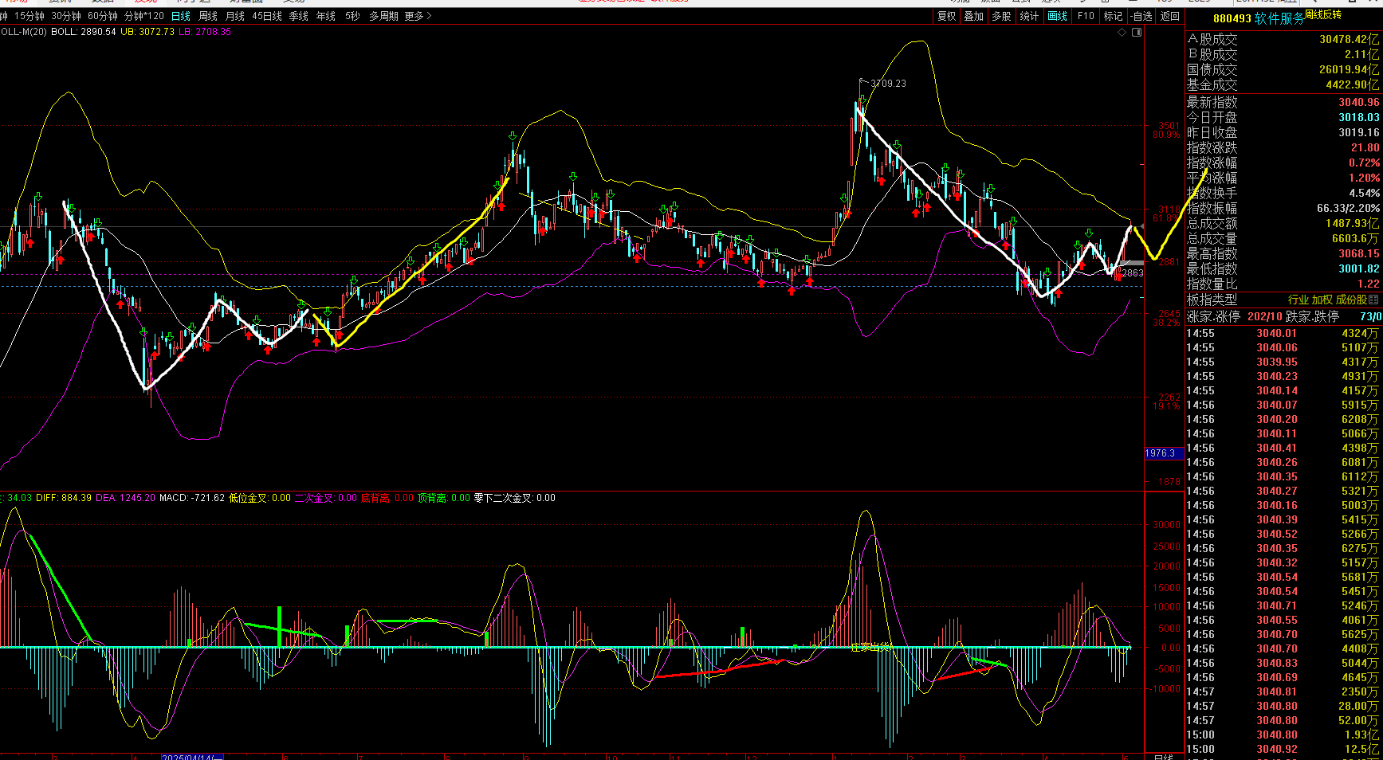Click the 涨家.涨停 value 202/10
Screen dimensions: 1383x760
[x=1265, y=316]
